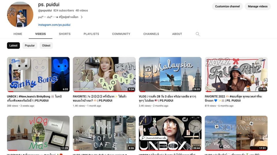
Task: View the CHANNELS tab
Action: click(x=151, y=34)
